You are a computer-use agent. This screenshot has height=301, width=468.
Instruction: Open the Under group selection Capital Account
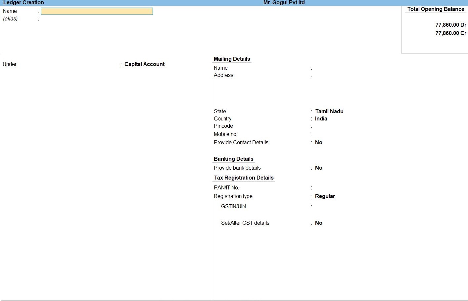click(144, 64)
